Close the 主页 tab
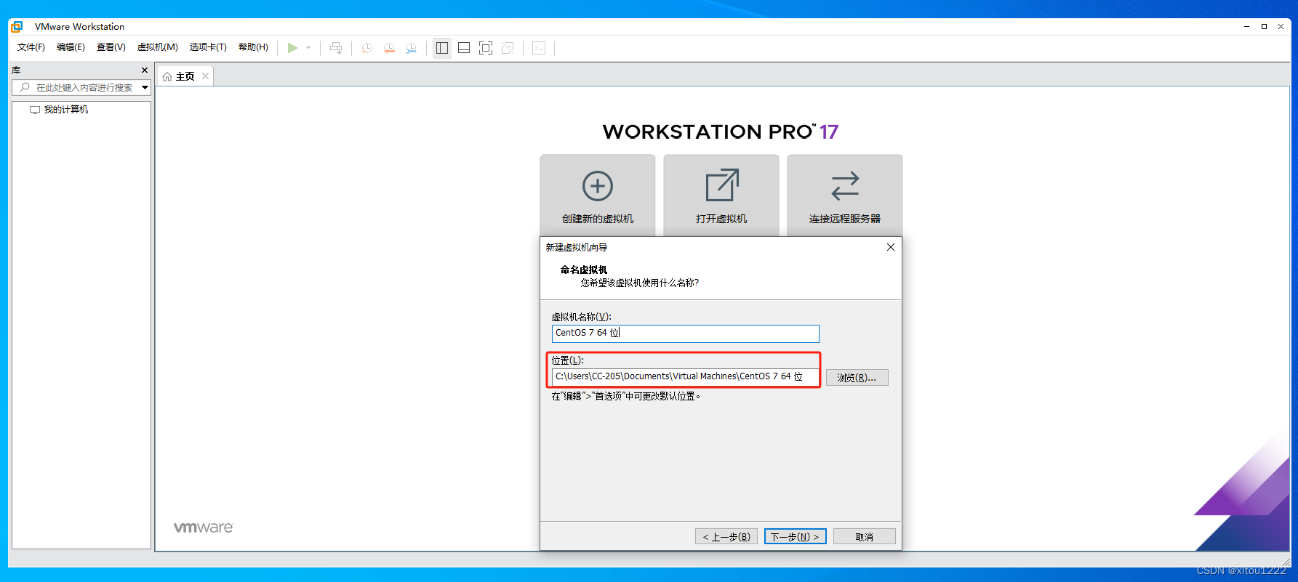This screenshot has width=1298, height=582. (206, 76)
